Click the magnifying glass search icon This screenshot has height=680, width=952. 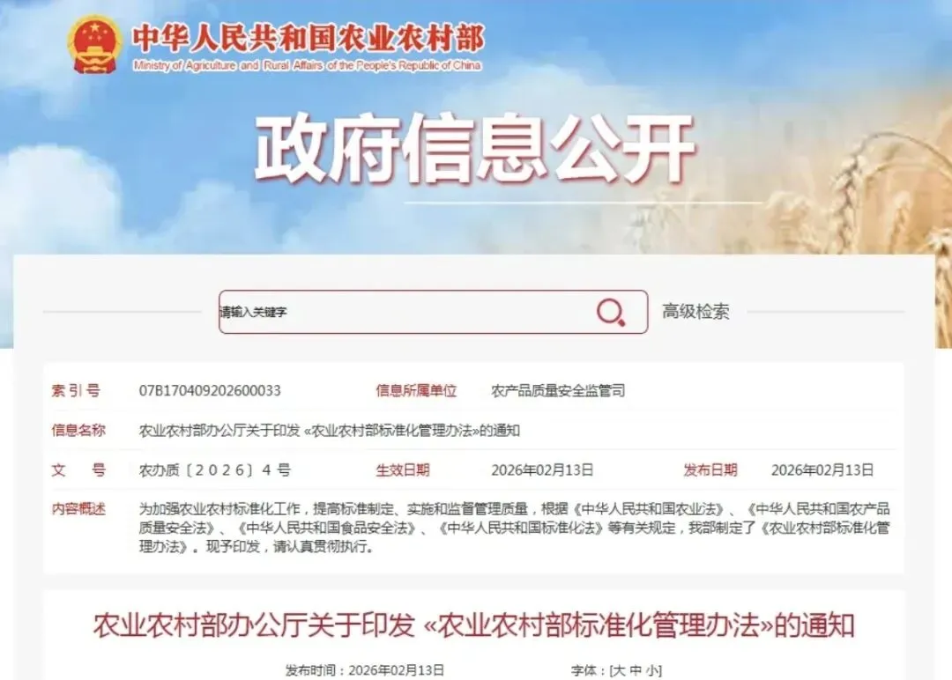(610, 313)
